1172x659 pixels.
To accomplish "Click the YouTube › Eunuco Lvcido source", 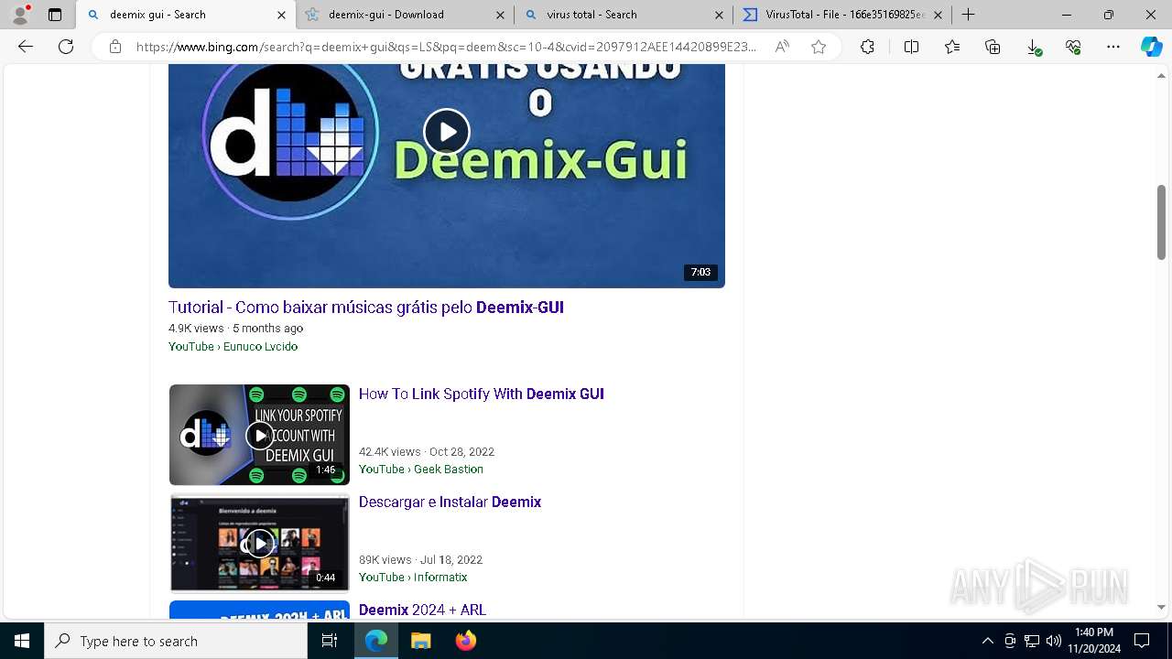I will [x=233, y=347].
